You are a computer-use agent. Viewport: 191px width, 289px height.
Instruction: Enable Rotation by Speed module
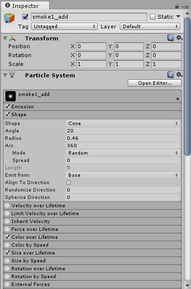[7, 277]
